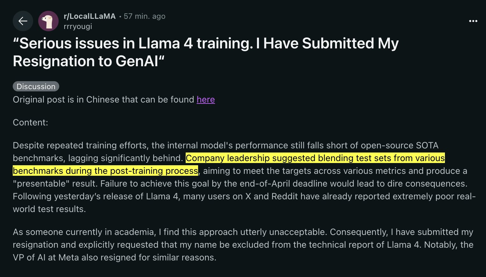
Task: Open the post's three-dot options menu
Action: 473,21
